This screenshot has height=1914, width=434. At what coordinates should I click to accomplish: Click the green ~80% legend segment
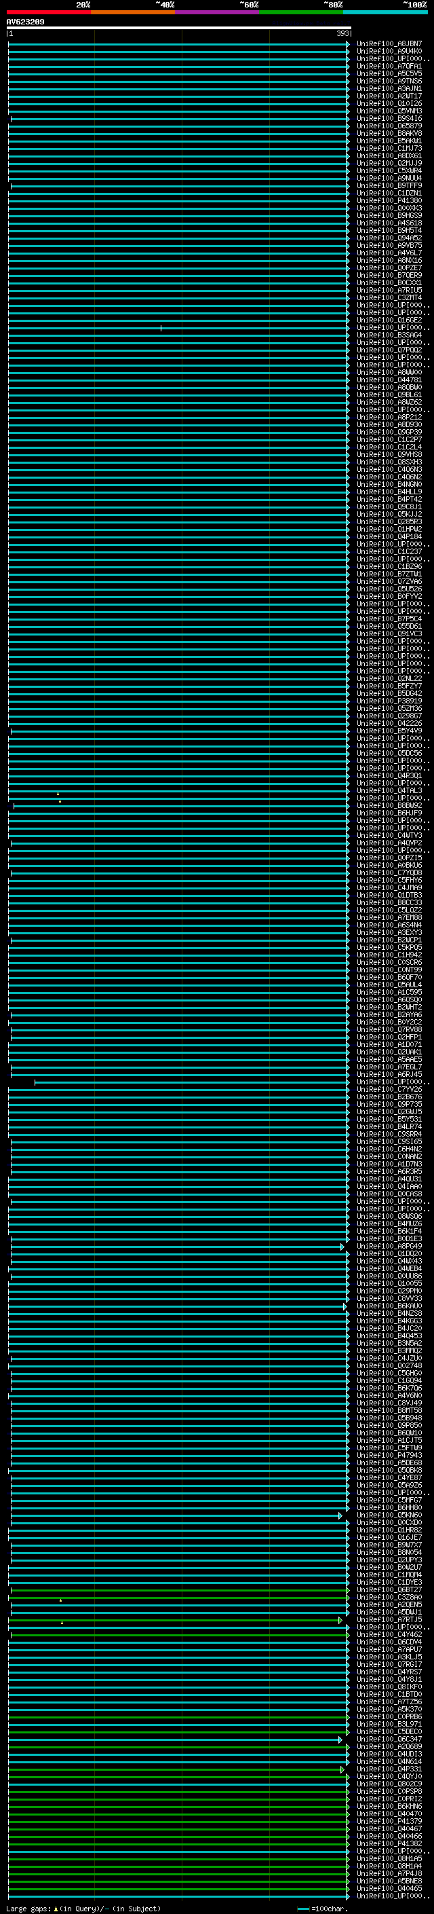[301, 12]
